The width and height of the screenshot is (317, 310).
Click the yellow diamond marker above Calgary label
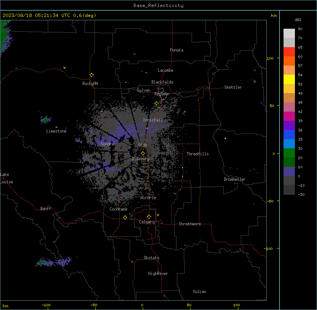[x=149, y=217]
